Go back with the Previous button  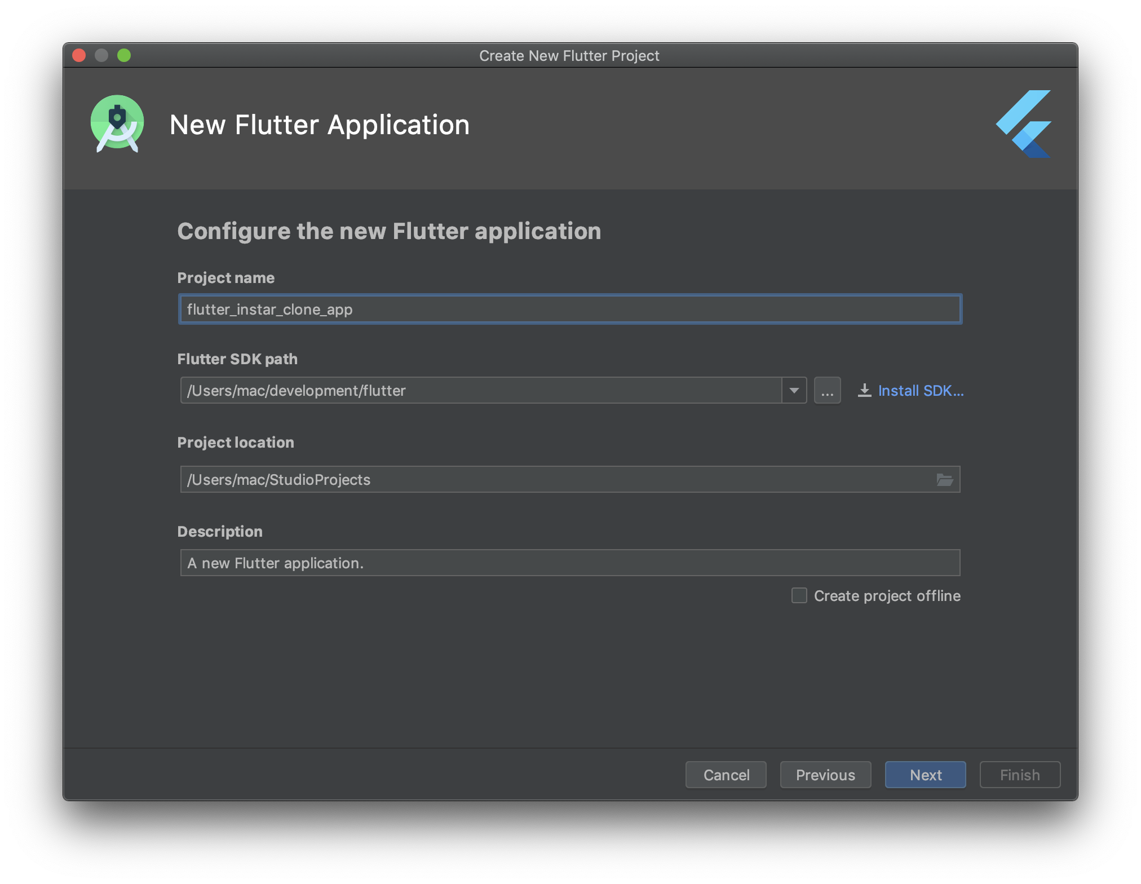(x=825, y=775)
